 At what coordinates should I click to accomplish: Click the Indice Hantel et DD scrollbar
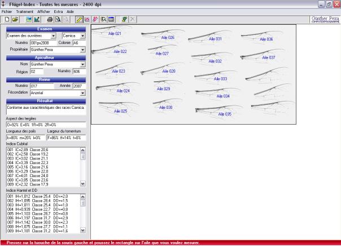point(83,214)
